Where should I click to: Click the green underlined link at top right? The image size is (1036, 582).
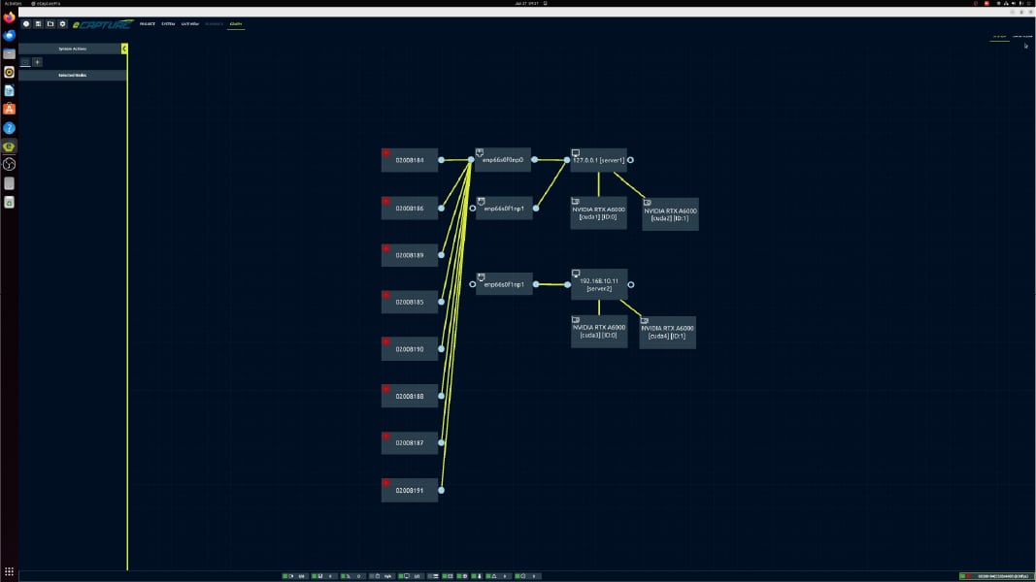pos(1000,37)
